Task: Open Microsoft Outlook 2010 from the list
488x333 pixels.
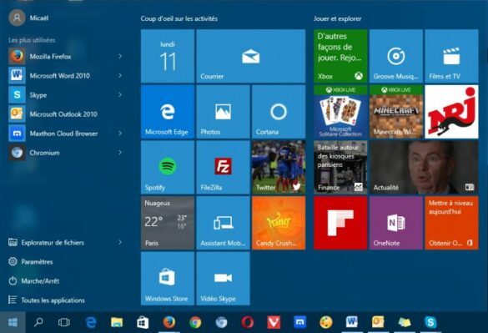Action: coord(65,114)
